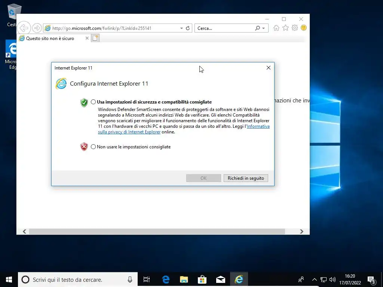Minimize the Internet Explorer window
This screenshot has width=383, height=287.
[267, 19]
